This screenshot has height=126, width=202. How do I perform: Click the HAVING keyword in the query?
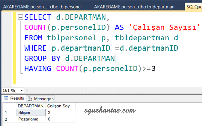click(38, 68)
